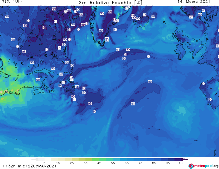Click the '5' label on the color scale
The image size is (219, 169).
44,163
